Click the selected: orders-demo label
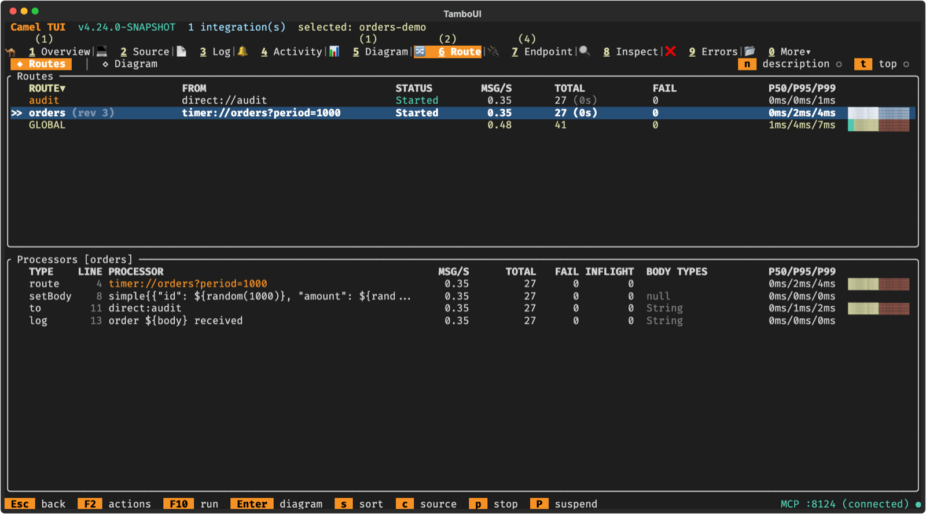This screenshot has height=514, width=926. pos(362,27)
